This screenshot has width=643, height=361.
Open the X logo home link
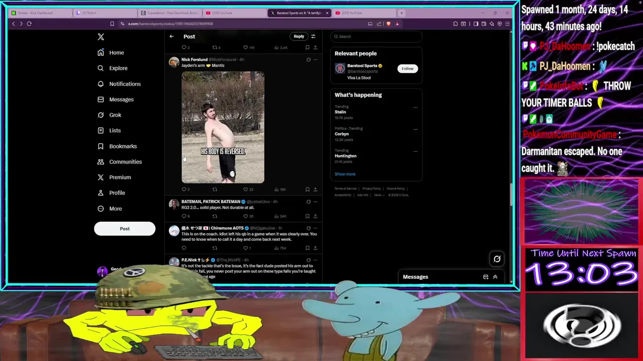click(101, 37)
